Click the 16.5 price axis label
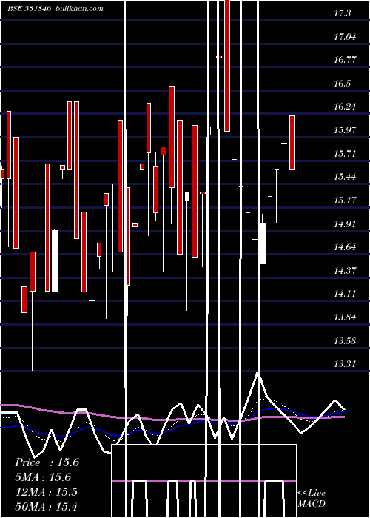 (342, 83)
